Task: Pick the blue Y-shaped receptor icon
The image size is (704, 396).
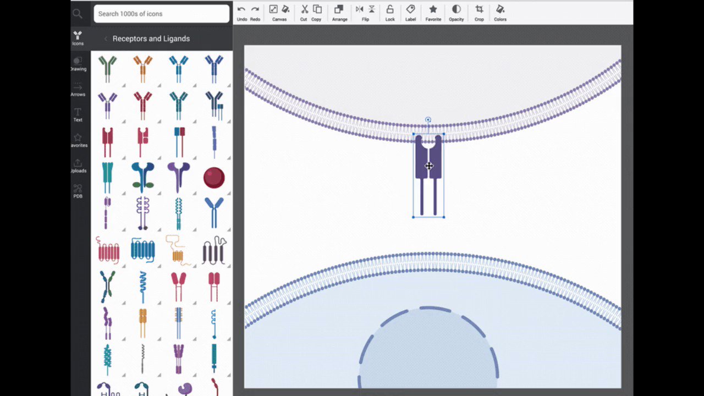Action: click(214, 213)
